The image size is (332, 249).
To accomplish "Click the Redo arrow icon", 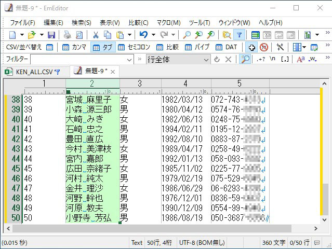I will [164, 35].
